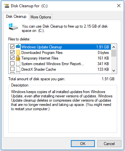The width and height of the screenshot is (125, 151).
Task: Click the file list scrollbar thumb
Action: coord(114,53)
